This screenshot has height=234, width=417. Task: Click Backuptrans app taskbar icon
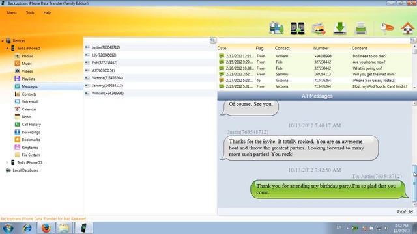pyautogui.click(x=83, y=228)
